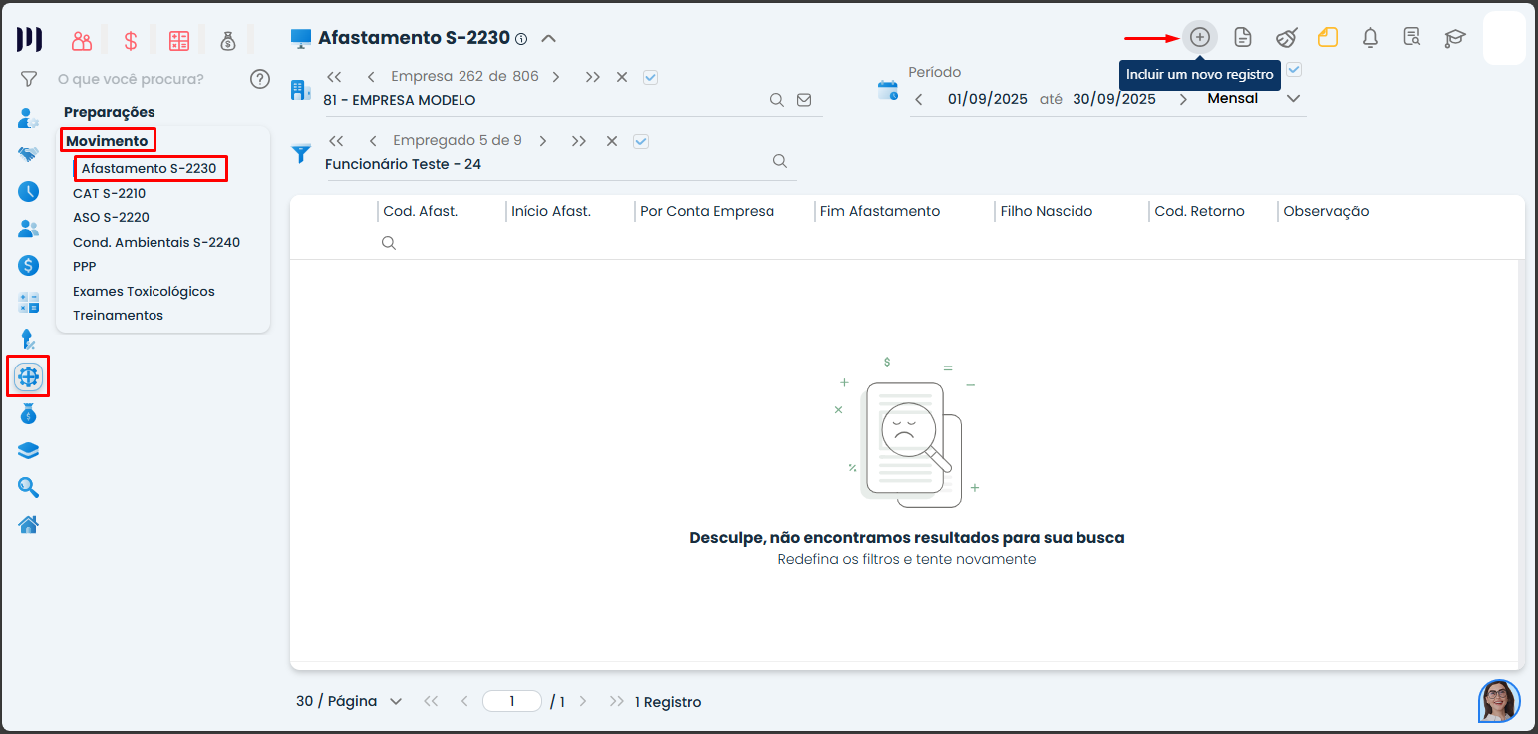Image resolution: width=1538 pixels, height=734 pixels.
Task: Clear the Empresa selection with X
Action: click(x=621, y=77)
